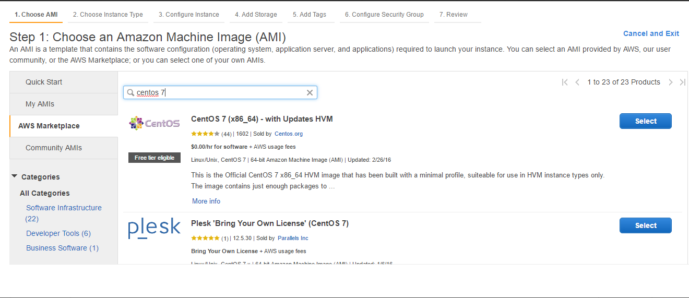The height and width of the screenshot is (298, 689).
Task: Click the CentOS logo
Action: point(154,124)
